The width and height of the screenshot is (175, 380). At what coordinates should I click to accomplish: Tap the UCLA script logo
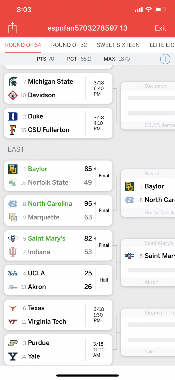pos(13,273)
